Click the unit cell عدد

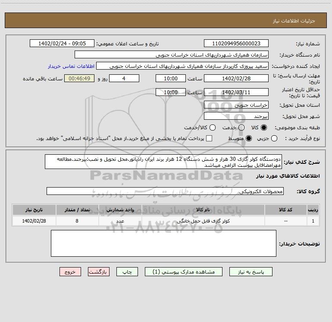(x=120, y=221)
